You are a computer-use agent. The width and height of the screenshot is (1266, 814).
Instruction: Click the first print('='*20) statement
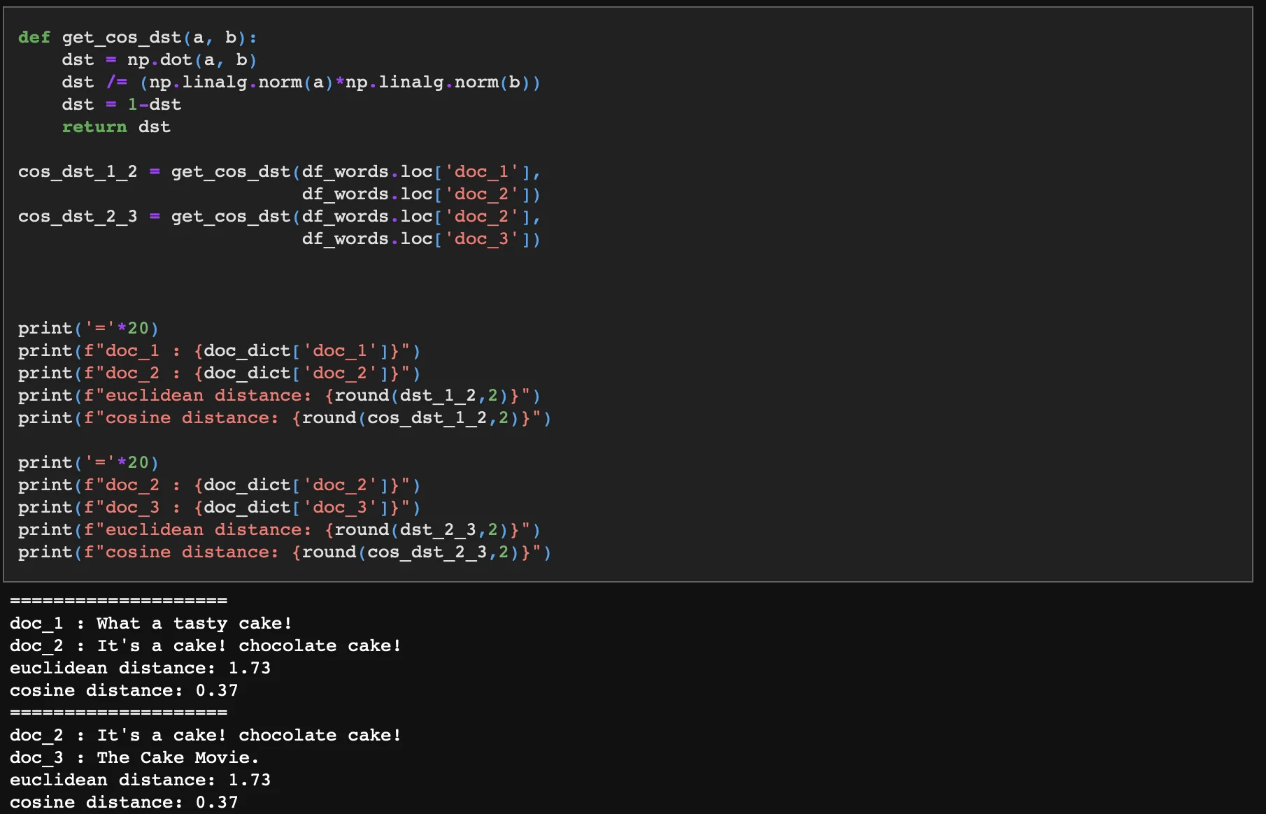pos(88,329)
